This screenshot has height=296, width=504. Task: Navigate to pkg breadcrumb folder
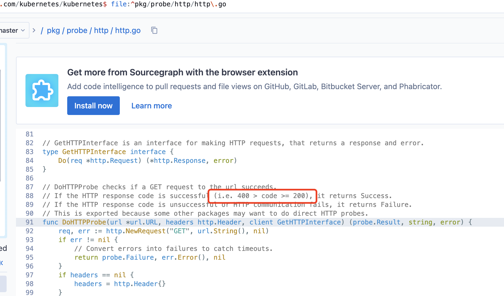click(x=53, y=30)
